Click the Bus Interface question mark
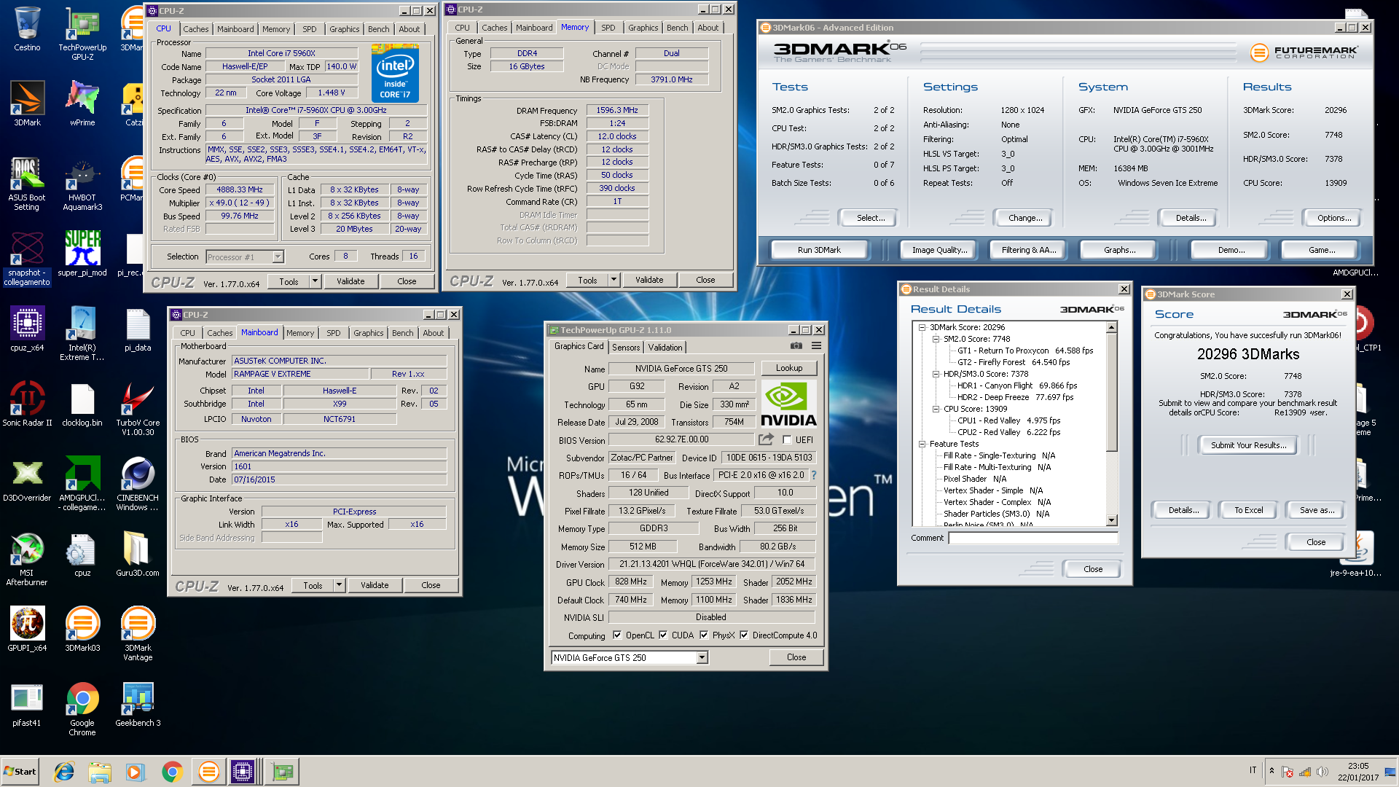This screenshot has width=1399, height=787. [814, 475]
